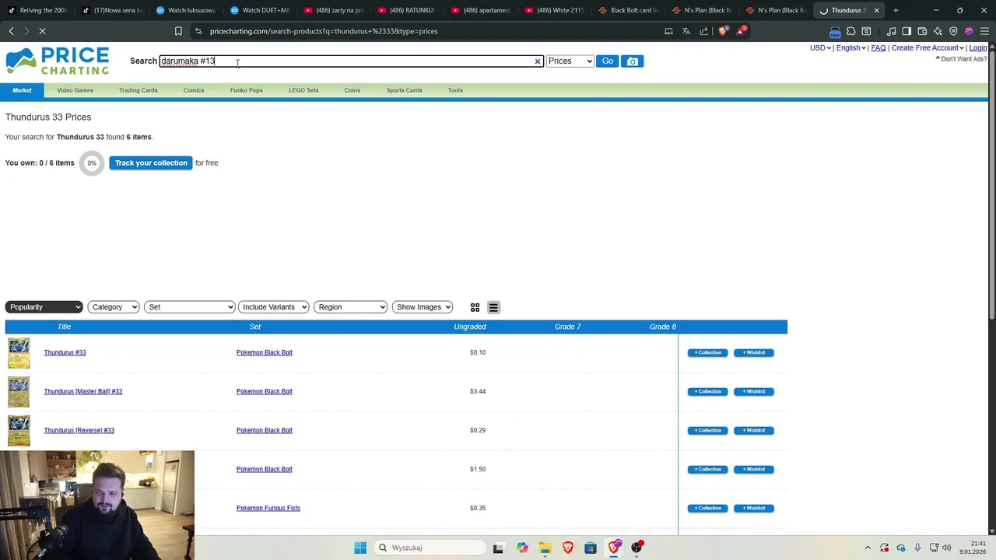Image resolution: width=996 pixels, height=560 pixels.
Task: Switch to grid view layout
Action: [x=475, y=307]
